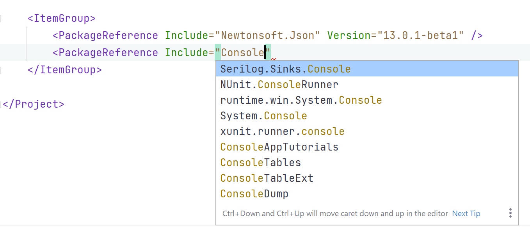Image resolution: width=530 pixels, height=227 pixels.
Task: Click the ItemGroup opening tag
Action: tap(61, 18)
